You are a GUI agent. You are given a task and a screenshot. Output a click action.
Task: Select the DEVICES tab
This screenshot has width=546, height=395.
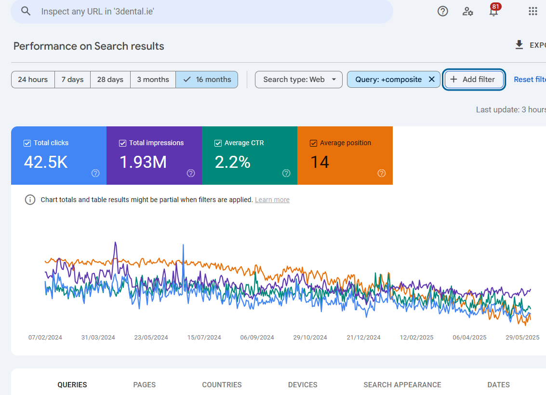303,384
